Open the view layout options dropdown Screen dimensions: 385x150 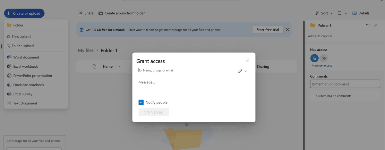342,13
